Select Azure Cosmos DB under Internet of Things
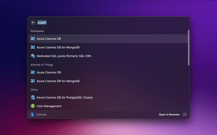The image size is (217, 135). coord(49,72)
